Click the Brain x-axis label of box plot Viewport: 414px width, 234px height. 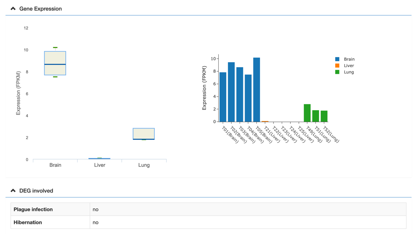(x=55, y=165)
